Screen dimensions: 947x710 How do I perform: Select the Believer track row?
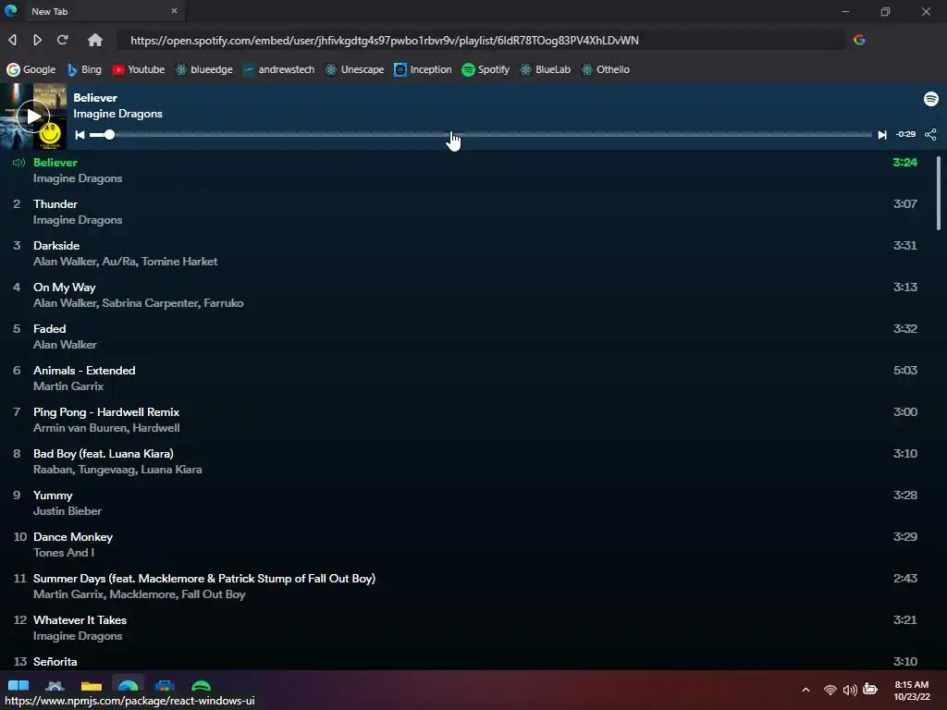click(465, 170)
